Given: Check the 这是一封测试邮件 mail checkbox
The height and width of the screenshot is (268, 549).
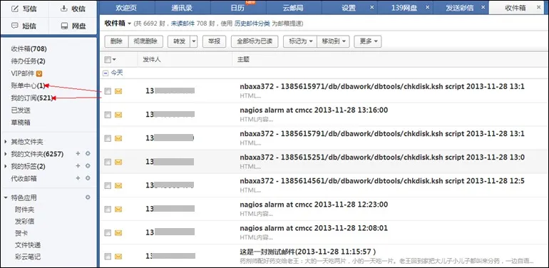Looking at the screenshot, I should [x=108, y=257].
